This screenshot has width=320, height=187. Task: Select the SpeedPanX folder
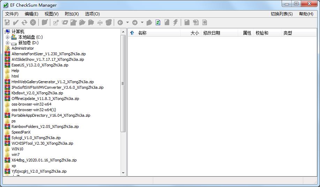[21, 132]
